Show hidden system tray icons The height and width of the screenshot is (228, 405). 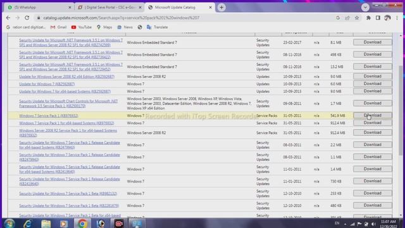(345, 224)
